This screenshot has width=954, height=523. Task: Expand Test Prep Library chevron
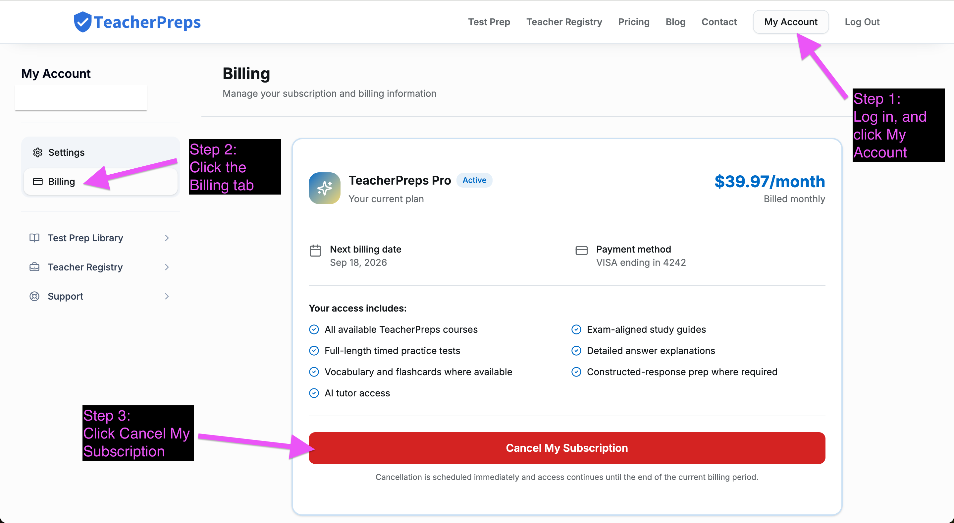pos(167,238)
